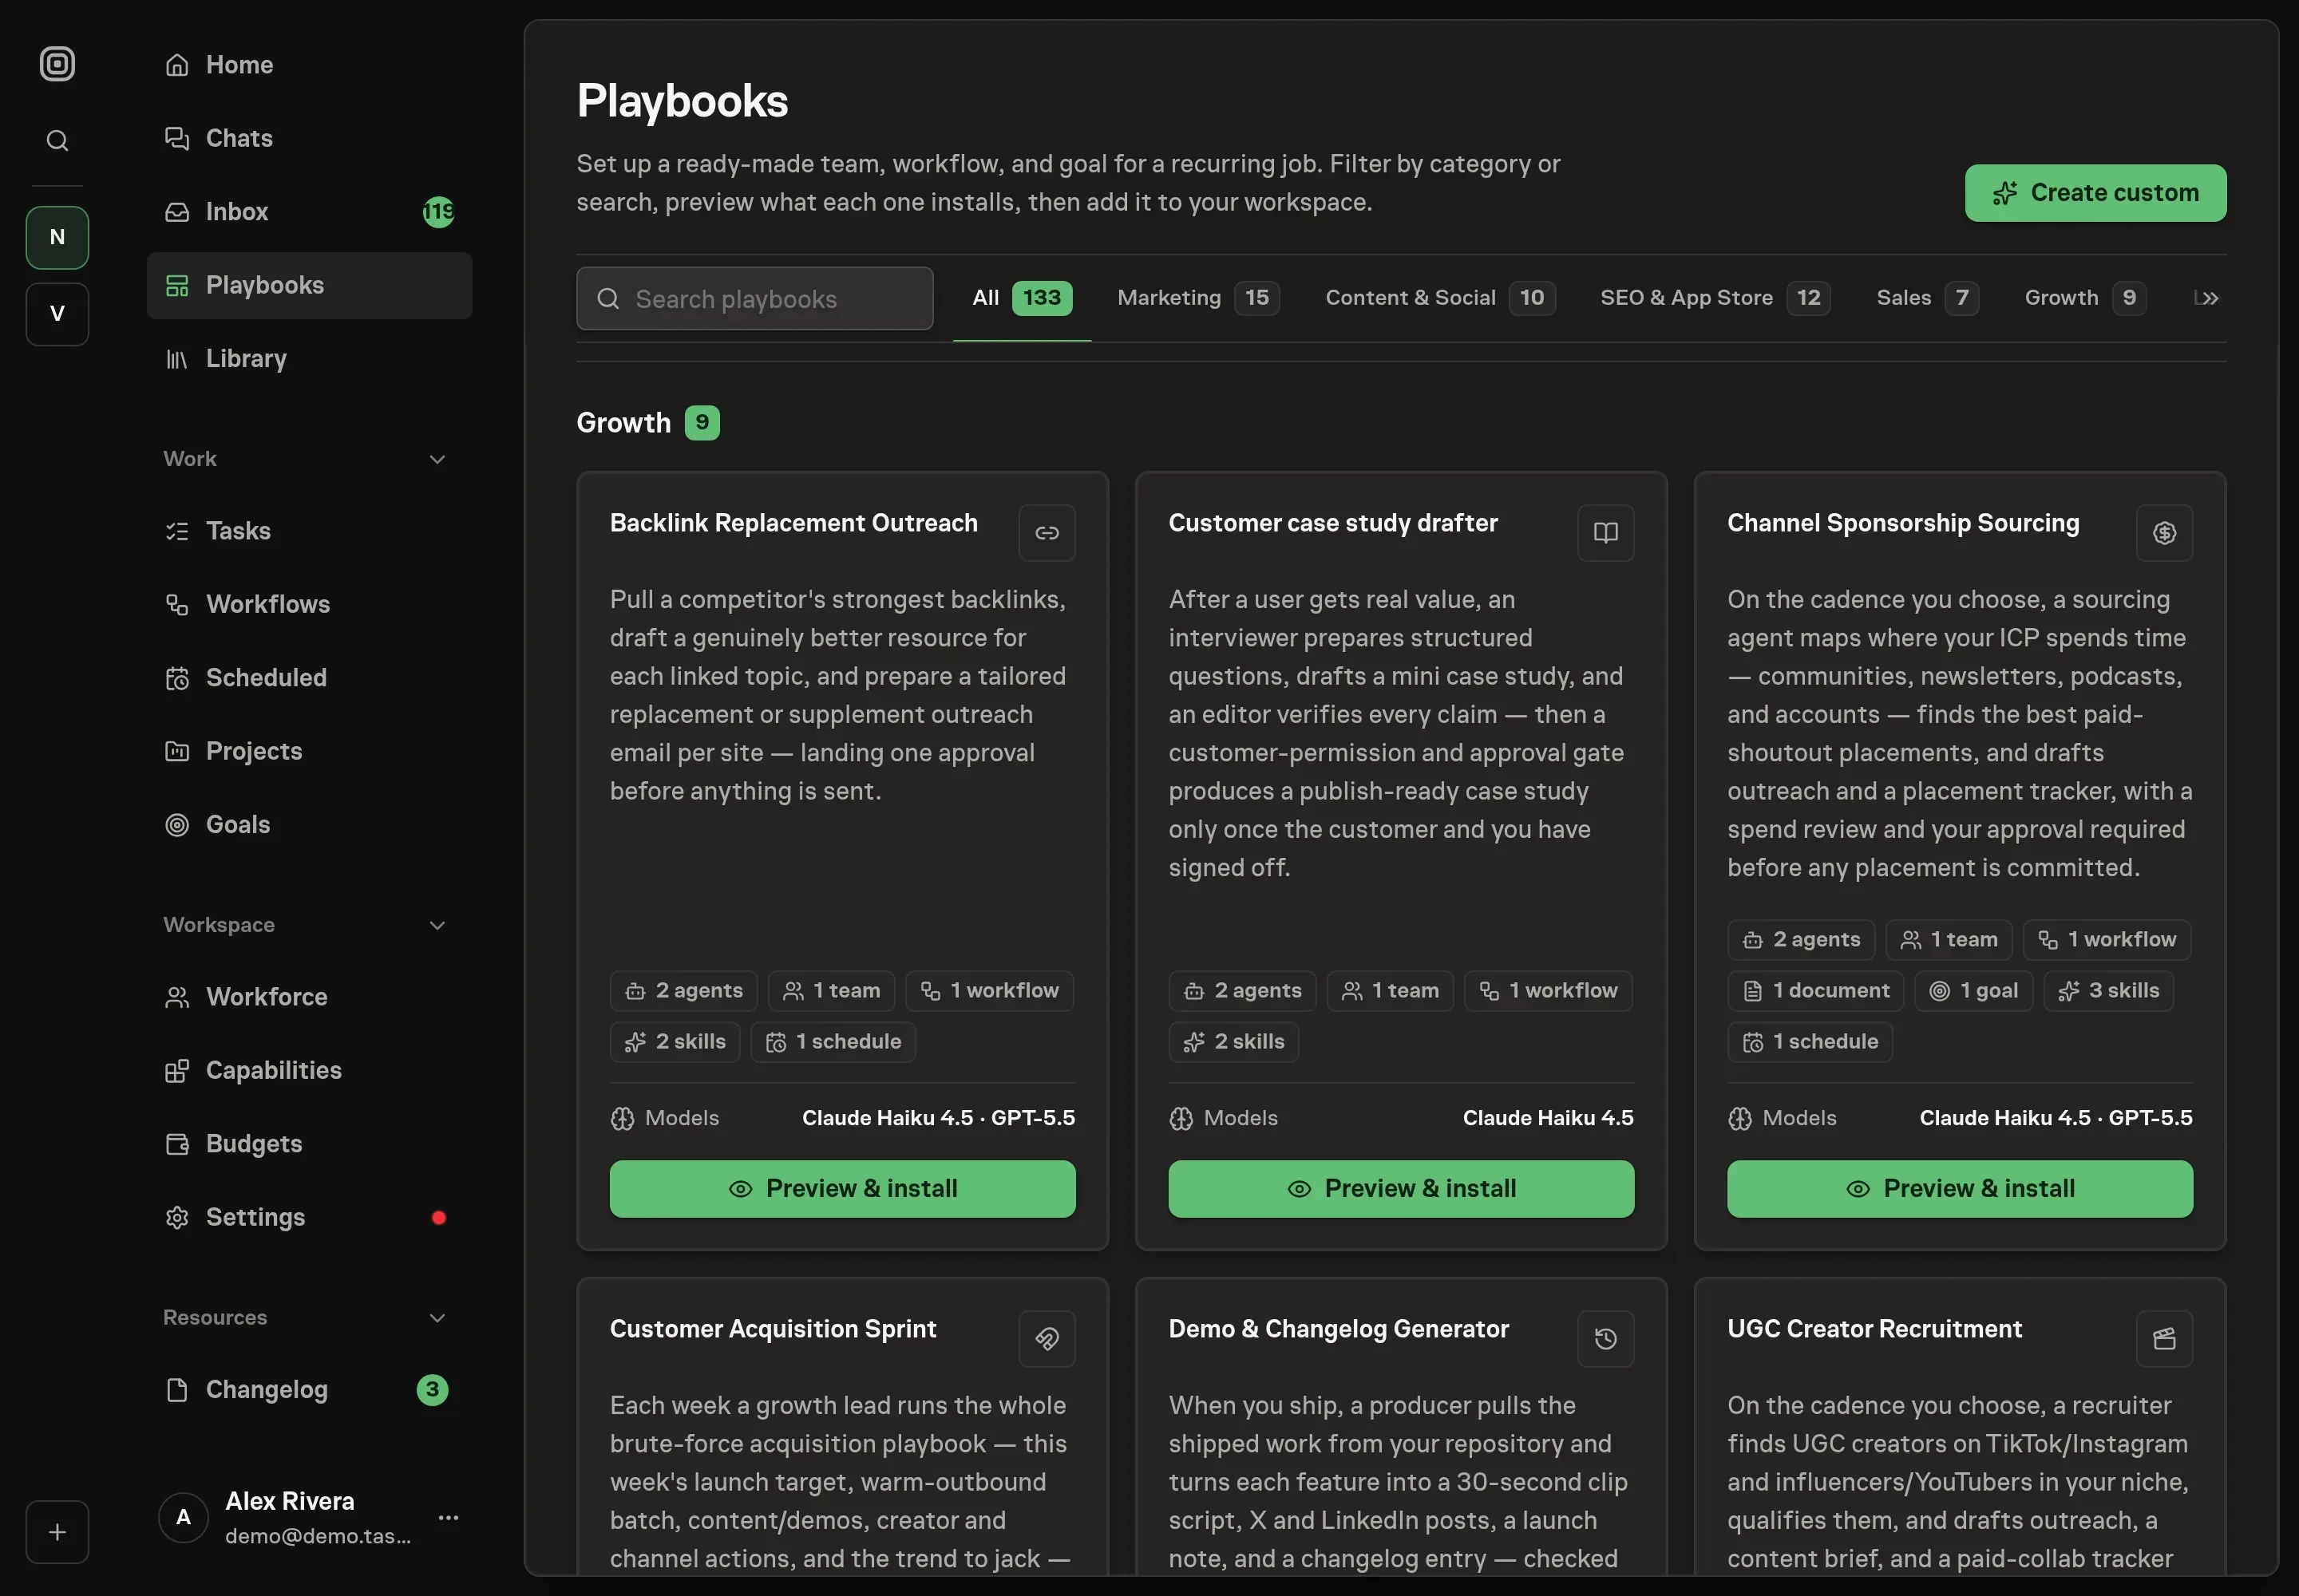Open Library in the sidebar
The height and width of the screenshot is (1596, 2299).
coord(309,358)
